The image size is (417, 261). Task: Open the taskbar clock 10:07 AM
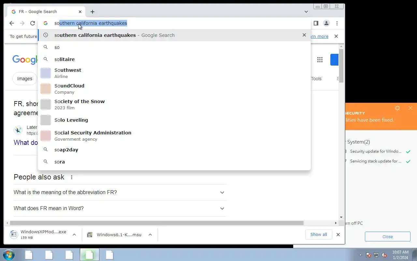click(x=400, y=255)
